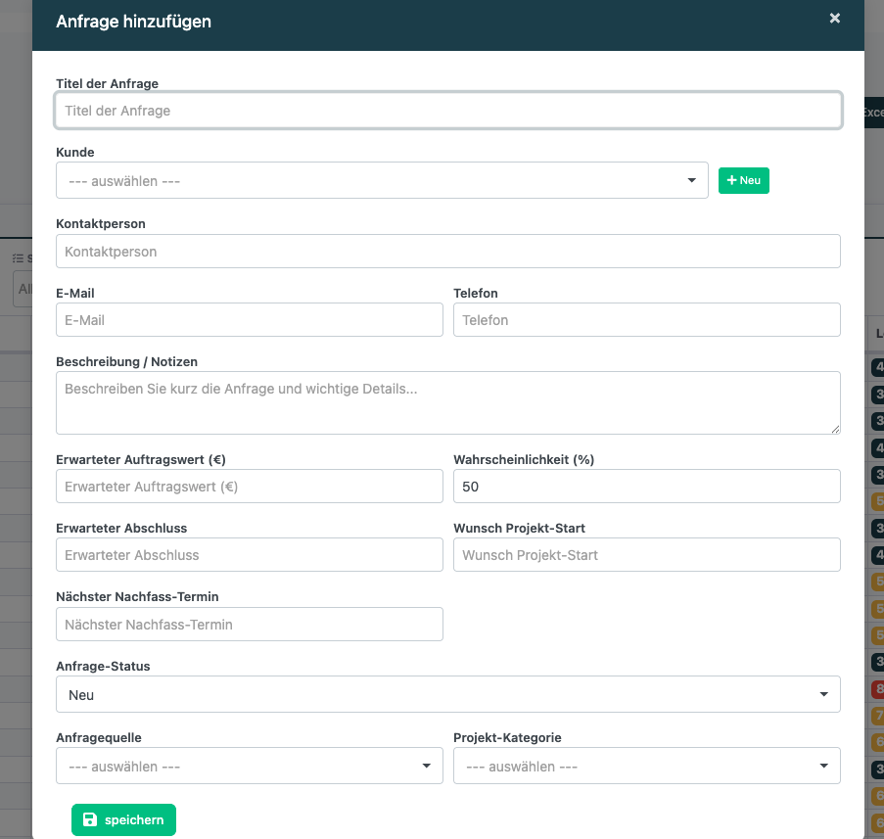Grab the textarea resize handle of Beschreibung
The height and width of the screenshot is (839, 884).
point(835,429)
